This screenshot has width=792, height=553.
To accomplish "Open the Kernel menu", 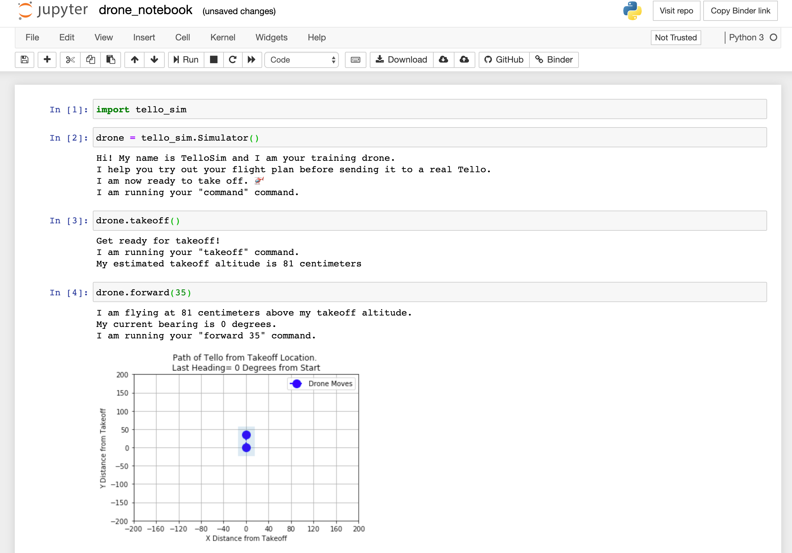I will (x=223, y=37).
